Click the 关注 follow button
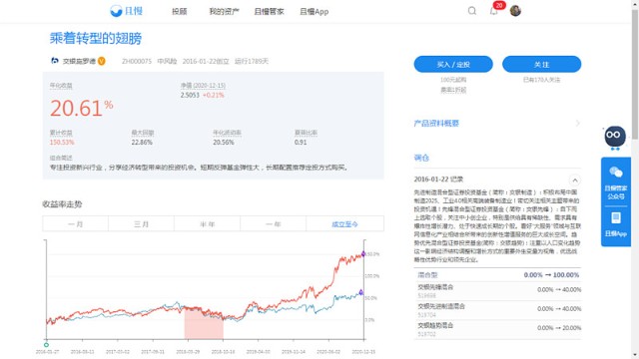This screenshot has height=359, width=639. tap(541, 64)
